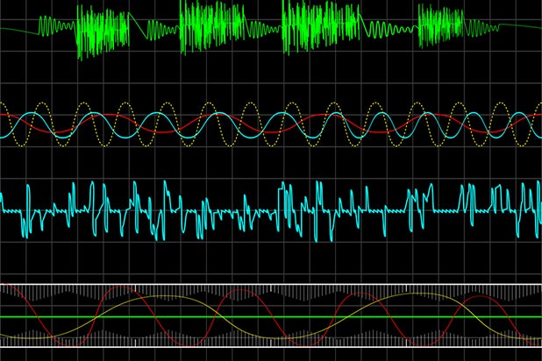
Task: Select white horizontal line below the bottom panel
Action: [263, 347]
